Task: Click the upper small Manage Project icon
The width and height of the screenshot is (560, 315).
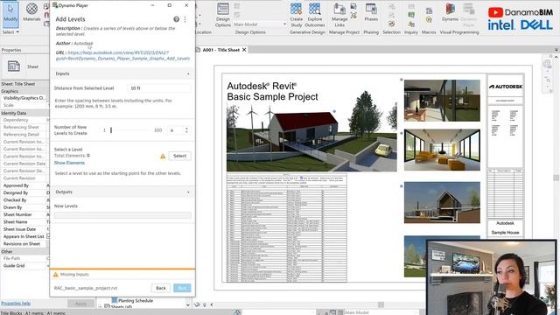Action: pyautogui.click(x=353, y=6)
